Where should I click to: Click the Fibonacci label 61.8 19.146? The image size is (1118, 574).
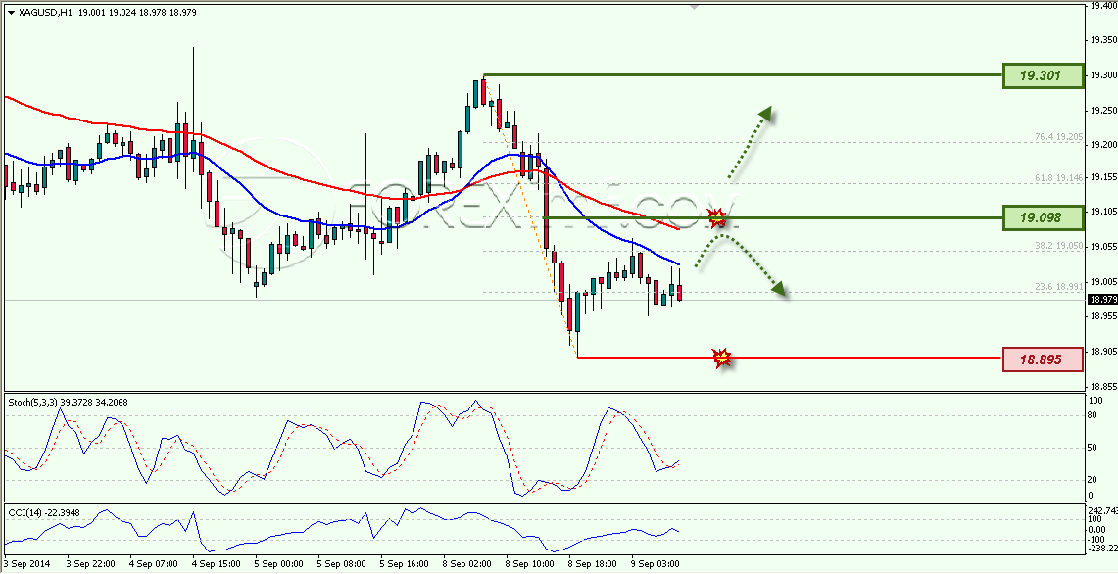(1059, 178)
